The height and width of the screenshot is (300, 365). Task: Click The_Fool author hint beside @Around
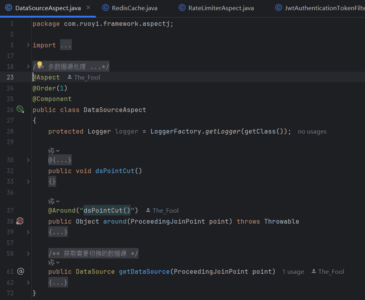pos(162,211)
